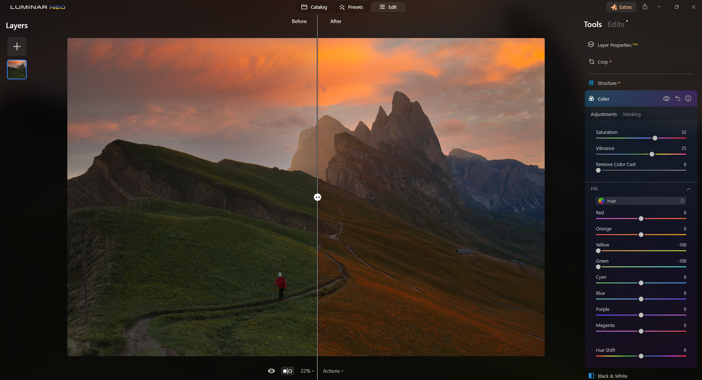Image resolution: width=702 pixels, height=380 pixels.
Task: Open the HSL Hue mode dropdown
Action: (x=641, y=201)
